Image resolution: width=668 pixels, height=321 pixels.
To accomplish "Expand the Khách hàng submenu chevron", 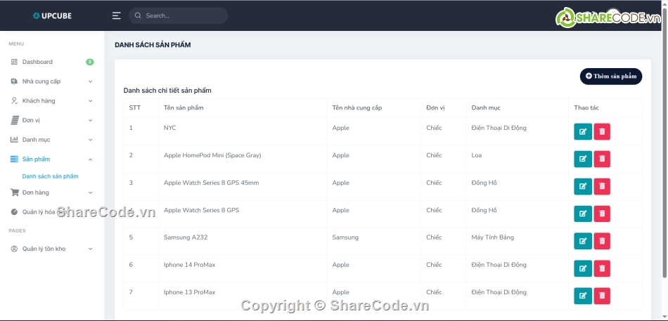I will 90,101.
